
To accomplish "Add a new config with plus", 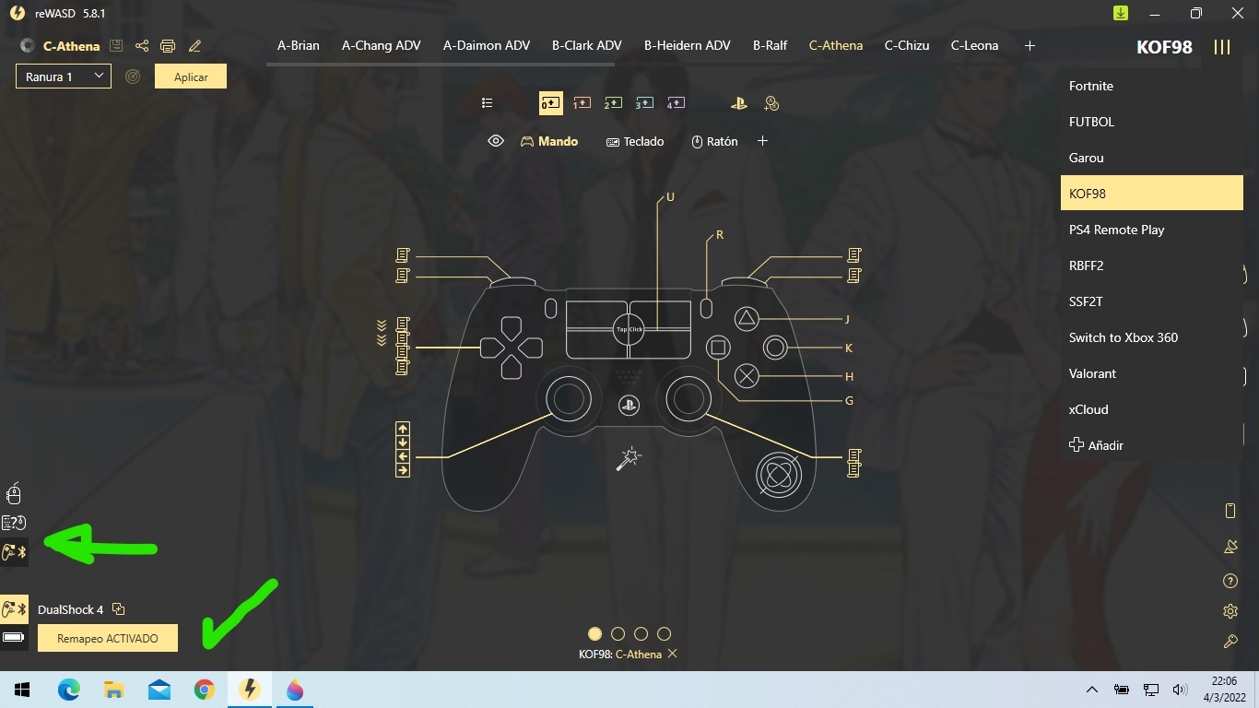I will tap(1030, 46).
